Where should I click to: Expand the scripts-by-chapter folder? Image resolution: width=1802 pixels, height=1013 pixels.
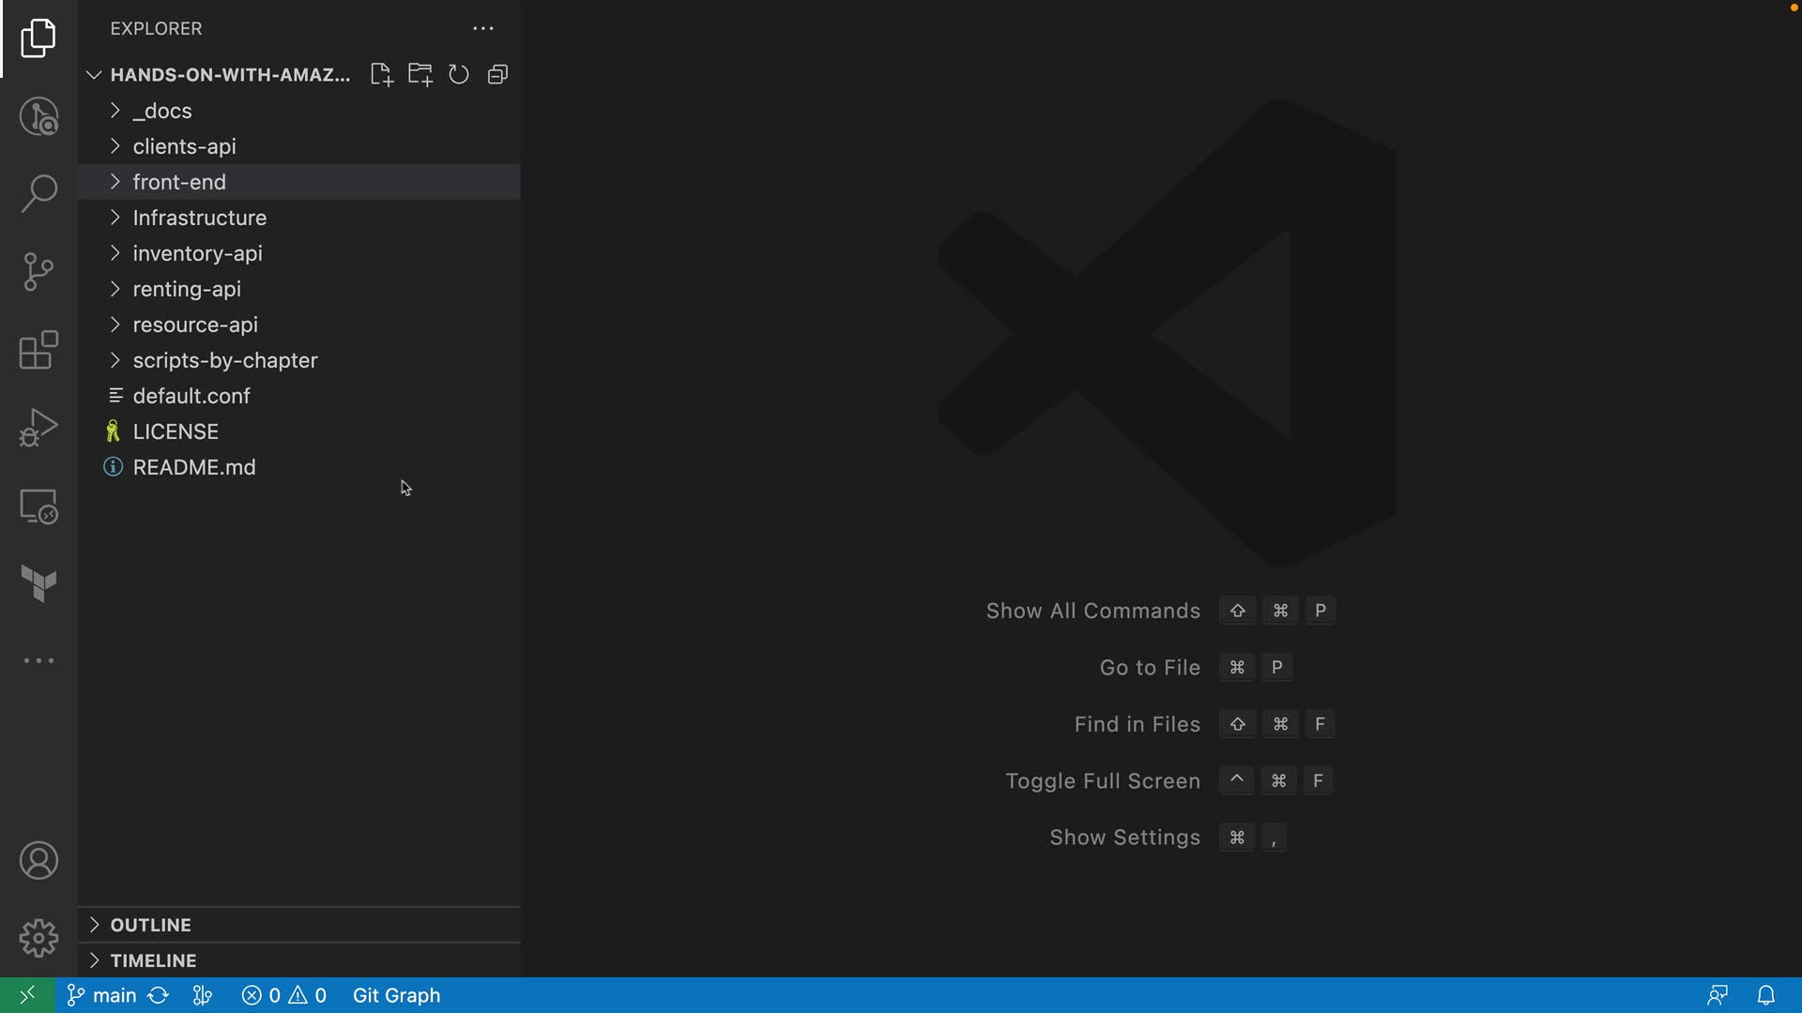[224, 360]
